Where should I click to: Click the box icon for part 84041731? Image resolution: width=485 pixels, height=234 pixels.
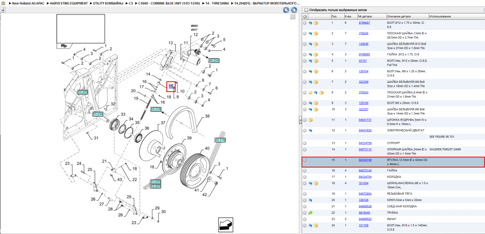(310, 120)
